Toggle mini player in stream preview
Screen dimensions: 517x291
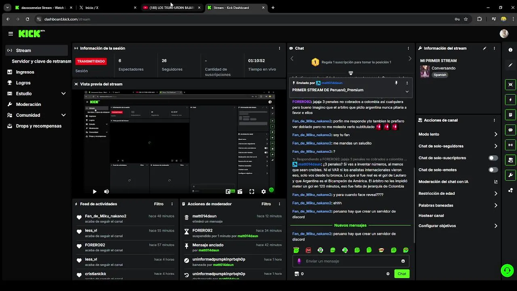tap(228, 192)
